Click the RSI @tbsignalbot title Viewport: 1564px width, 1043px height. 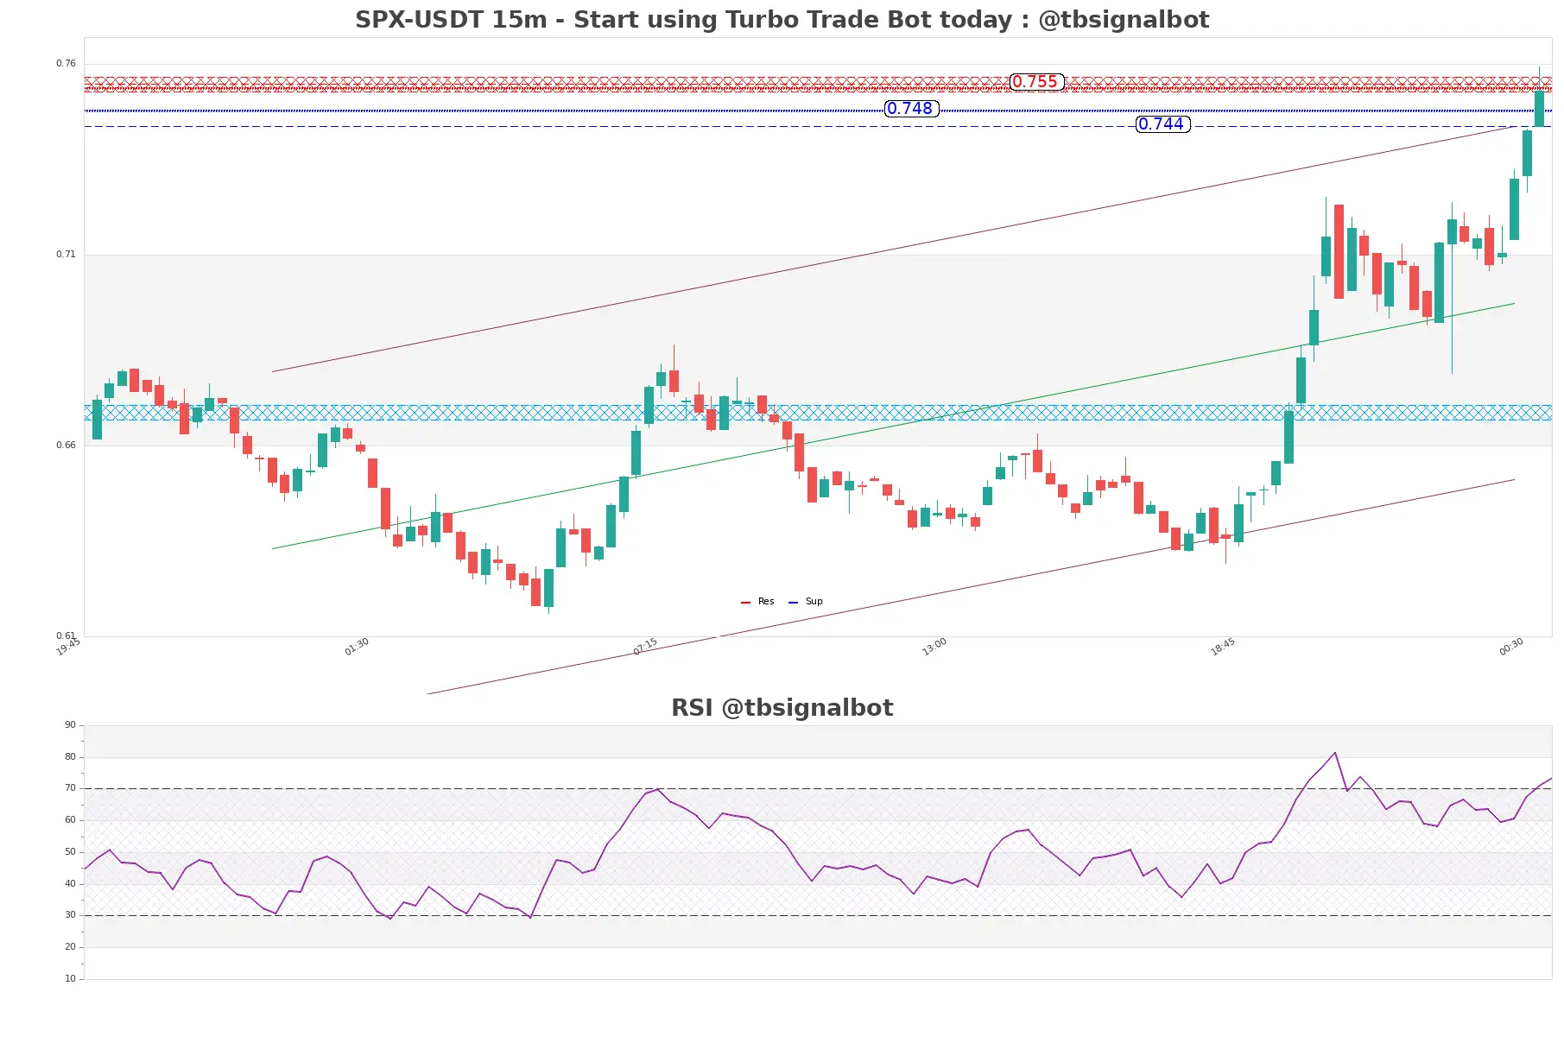pyautogui.click(x=782, y=708)
